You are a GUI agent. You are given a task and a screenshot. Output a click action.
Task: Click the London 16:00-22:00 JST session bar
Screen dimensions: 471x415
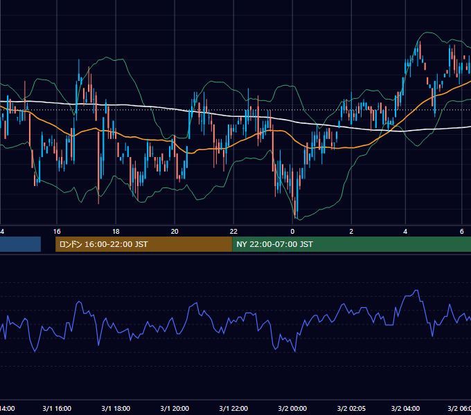point(144,244)
